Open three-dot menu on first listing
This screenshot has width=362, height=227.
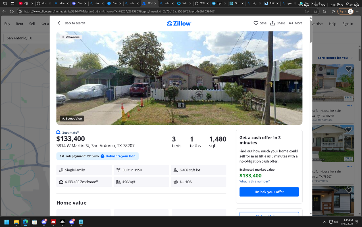click(x=349, y=106)
